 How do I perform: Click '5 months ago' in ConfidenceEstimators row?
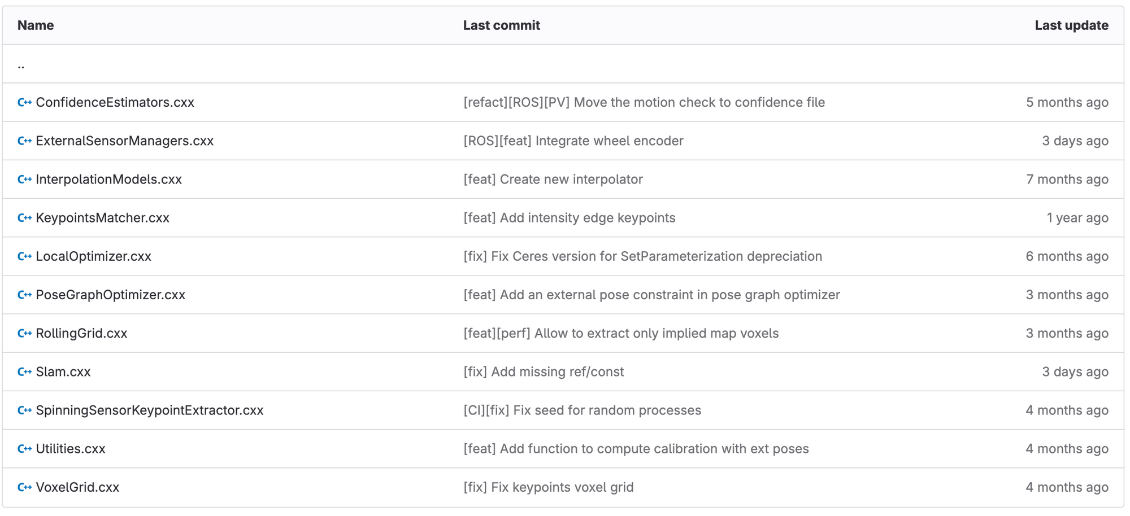1067,102
